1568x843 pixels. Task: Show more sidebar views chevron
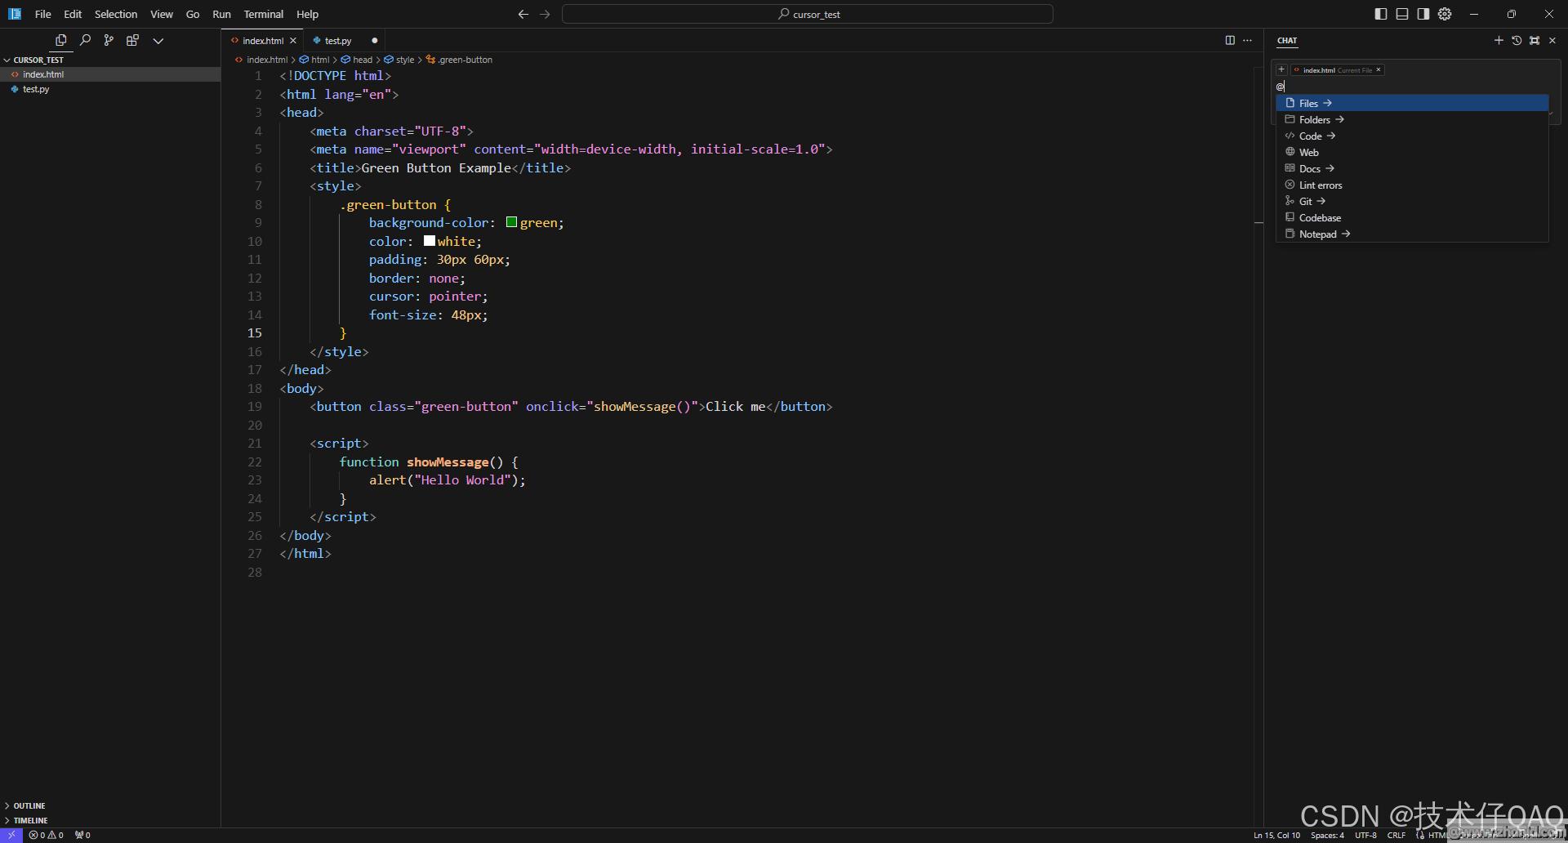tap(158, 40)
